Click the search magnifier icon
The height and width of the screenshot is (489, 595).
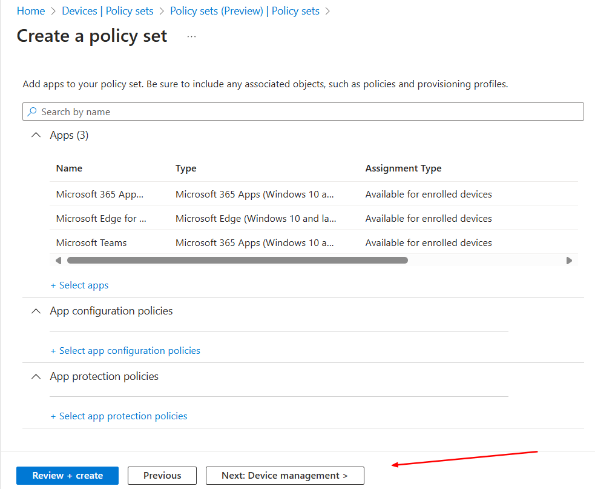[x=32, y=111]
